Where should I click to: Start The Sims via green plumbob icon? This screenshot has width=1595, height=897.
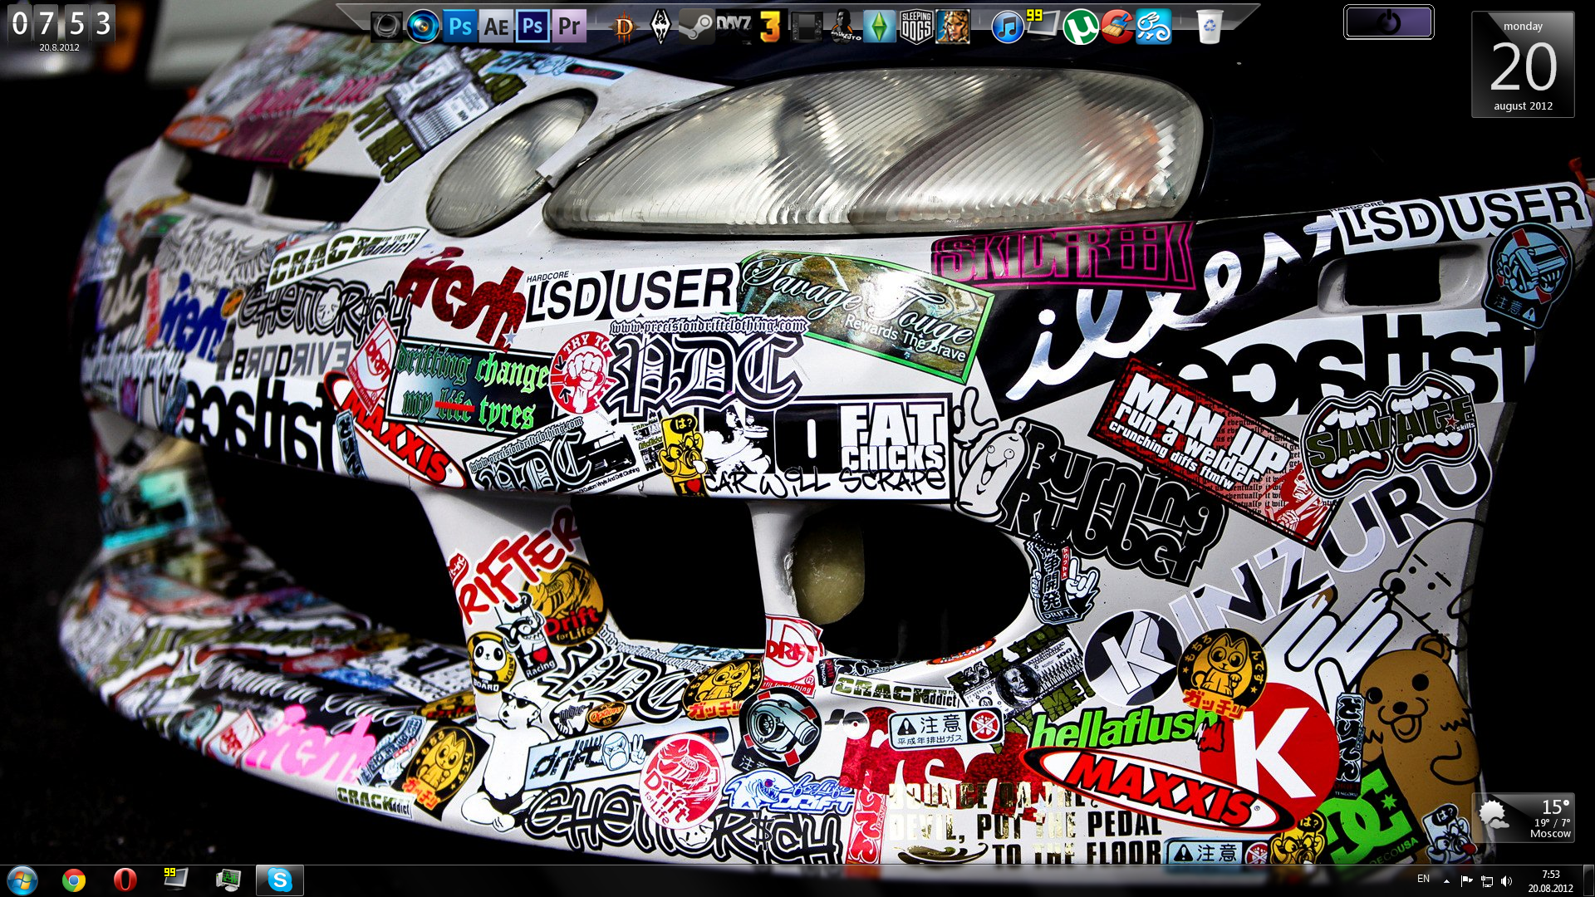(x=880, y=27)
